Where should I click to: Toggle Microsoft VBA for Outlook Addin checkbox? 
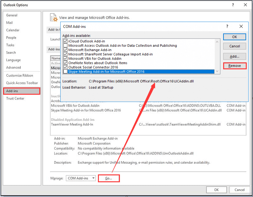point(65,59)
